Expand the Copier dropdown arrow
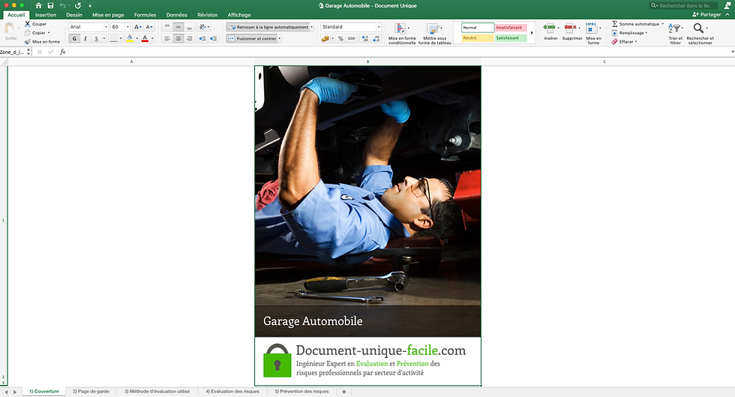This screenshot has width=735, height=397. pos(49,33)
